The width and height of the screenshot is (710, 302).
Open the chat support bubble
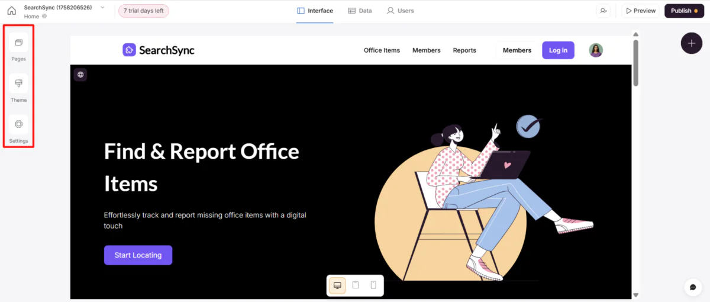tap(693, 287)
